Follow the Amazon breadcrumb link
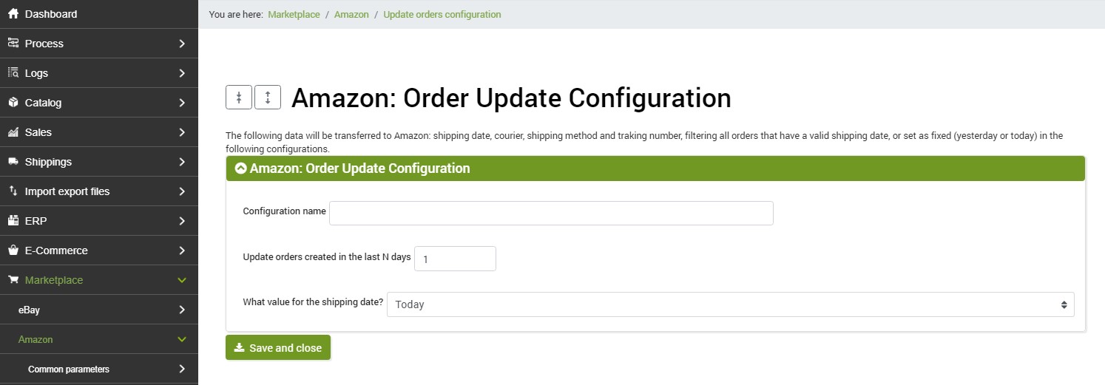The height and width of the screenshot is (385, 1105). tap(351, 14)
